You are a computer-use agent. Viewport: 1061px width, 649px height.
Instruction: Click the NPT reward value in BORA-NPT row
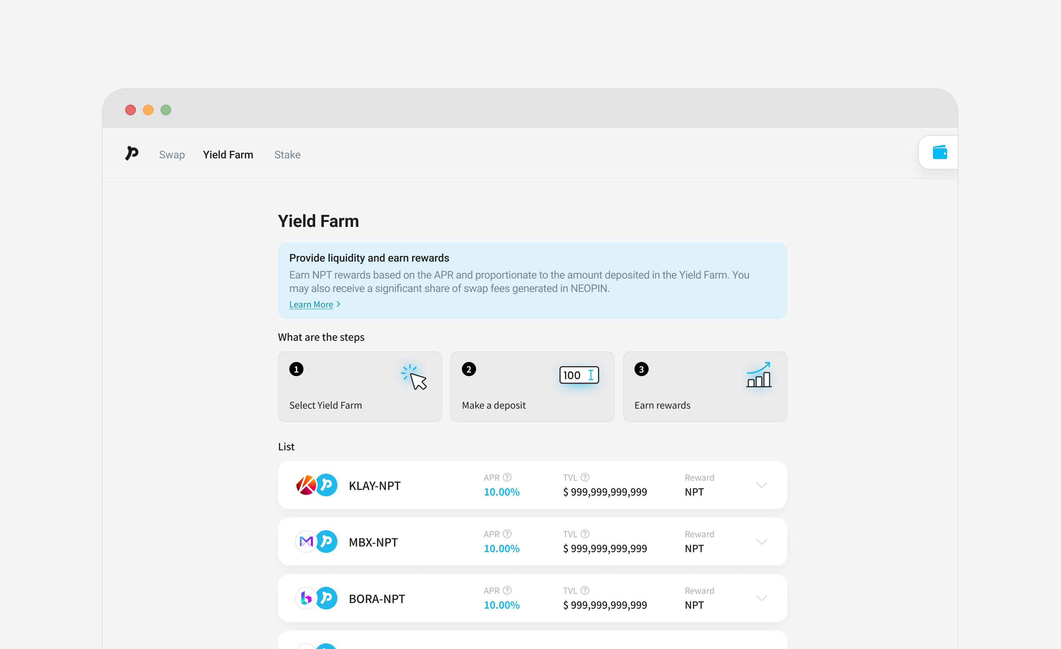[x=694, y=605]
